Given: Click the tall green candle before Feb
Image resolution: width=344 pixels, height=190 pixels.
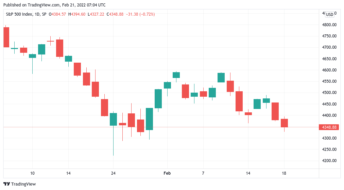Looking at the screenshot, I should point(158,99).
